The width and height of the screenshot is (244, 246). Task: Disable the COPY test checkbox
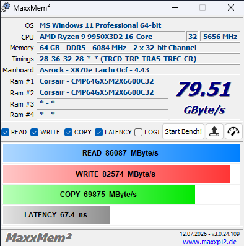[x=68, y=132]
